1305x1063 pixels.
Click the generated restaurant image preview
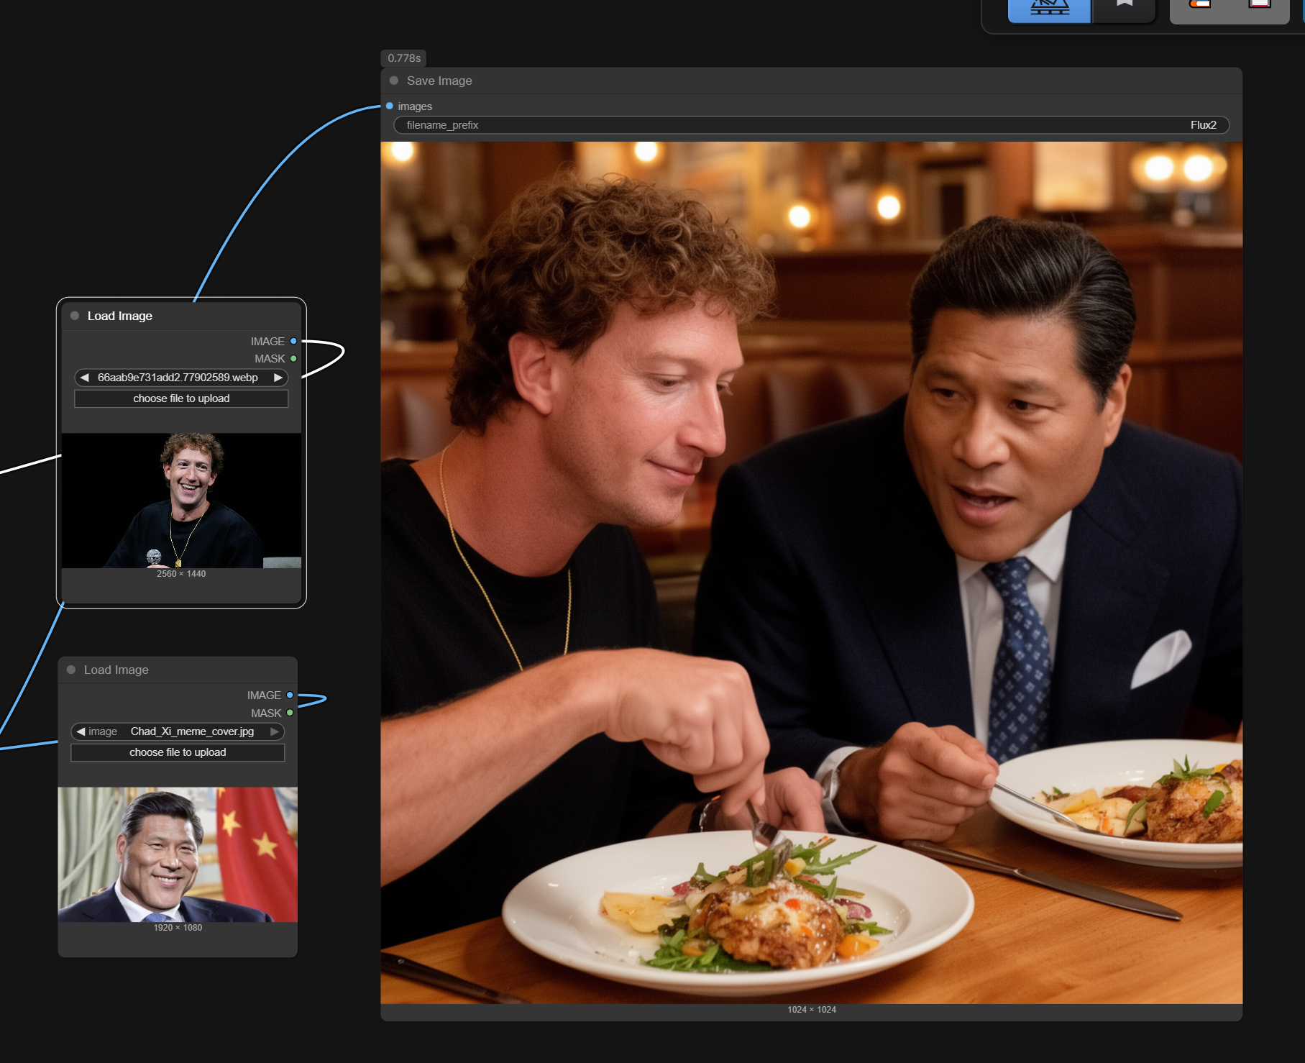point(811,572)
